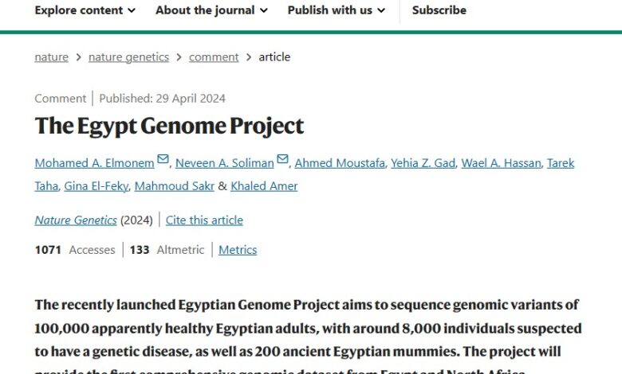
Task: Open author Mohamed A. Elmonem's link
Action: tap(94, 163)
